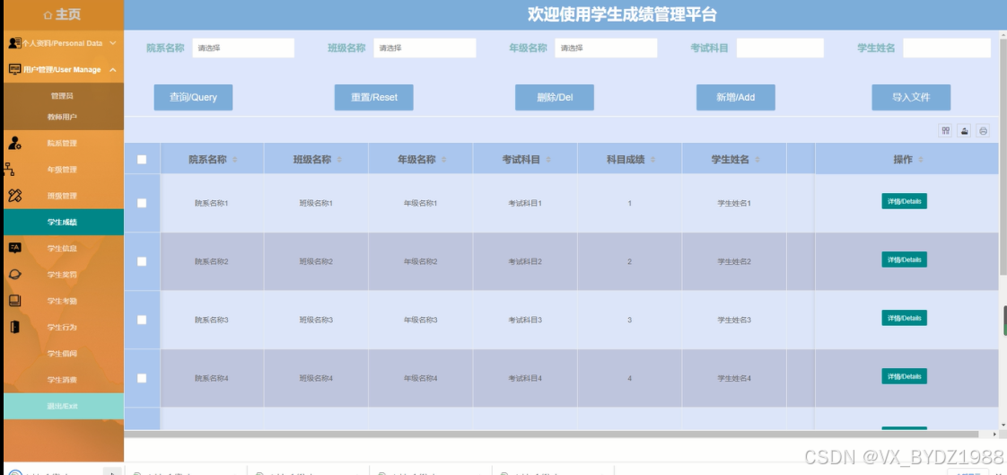Open Details for 学生姓名3 row
Image resolution: width=1007 pixels, height=475 pixels.
click(x=904, y=318)
